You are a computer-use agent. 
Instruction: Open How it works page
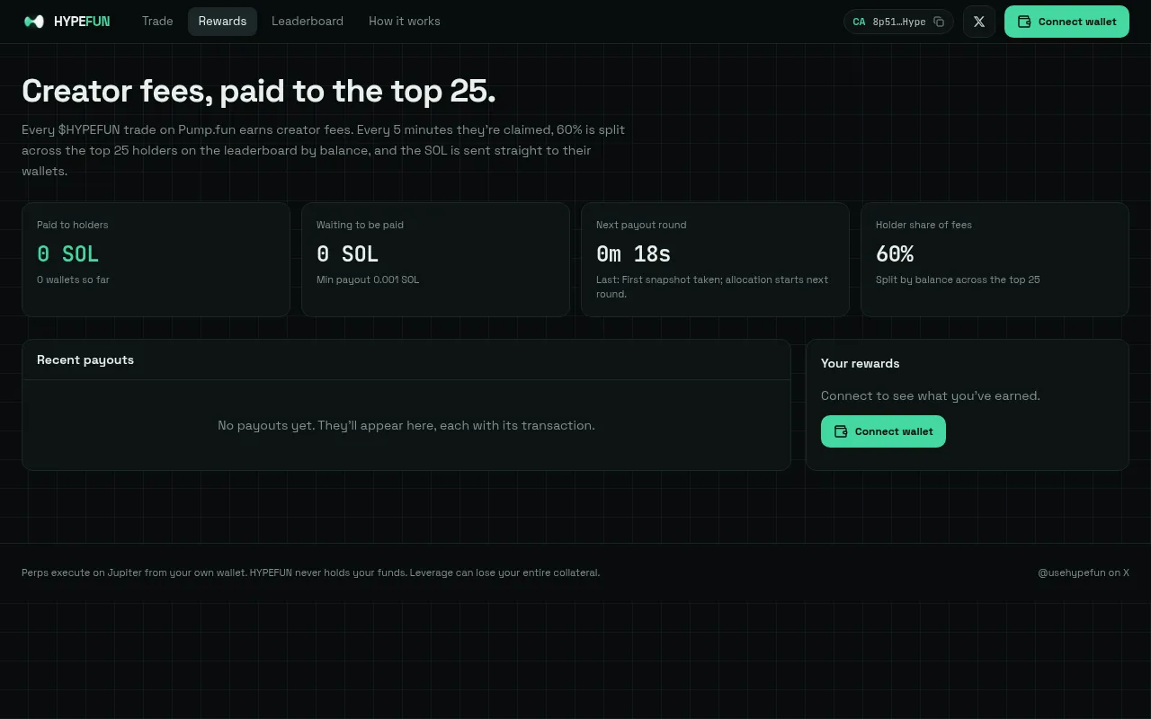(x=405, y=22)
